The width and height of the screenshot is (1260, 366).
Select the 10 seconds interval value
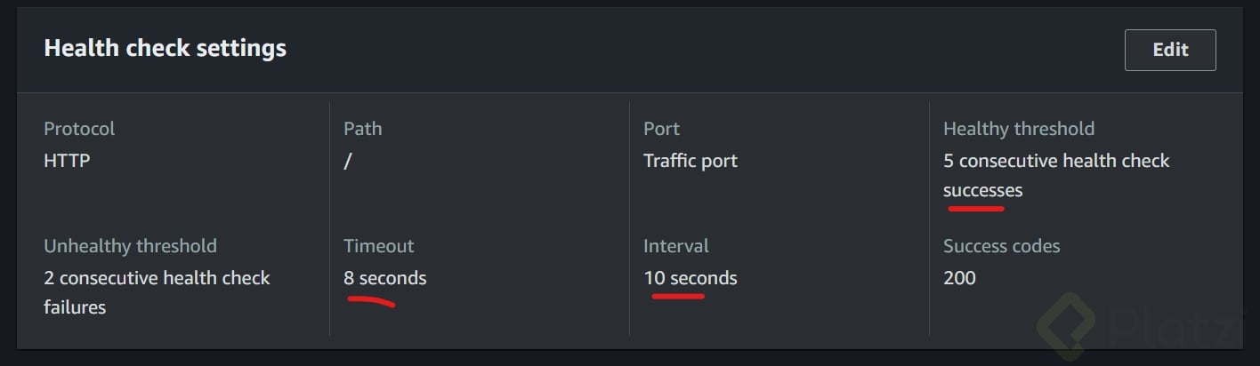pos(691,278)
